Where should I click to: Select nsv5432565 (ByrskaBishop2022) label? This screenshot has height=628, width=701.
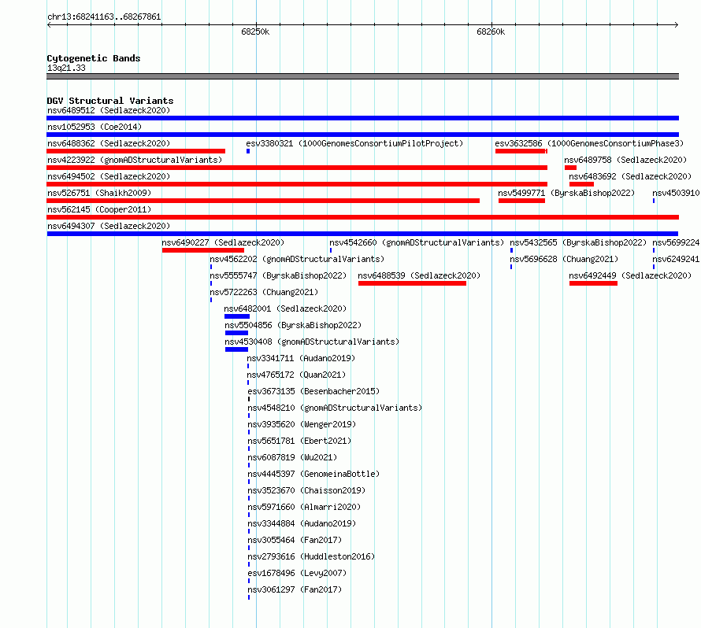click(x=578, y=242)
